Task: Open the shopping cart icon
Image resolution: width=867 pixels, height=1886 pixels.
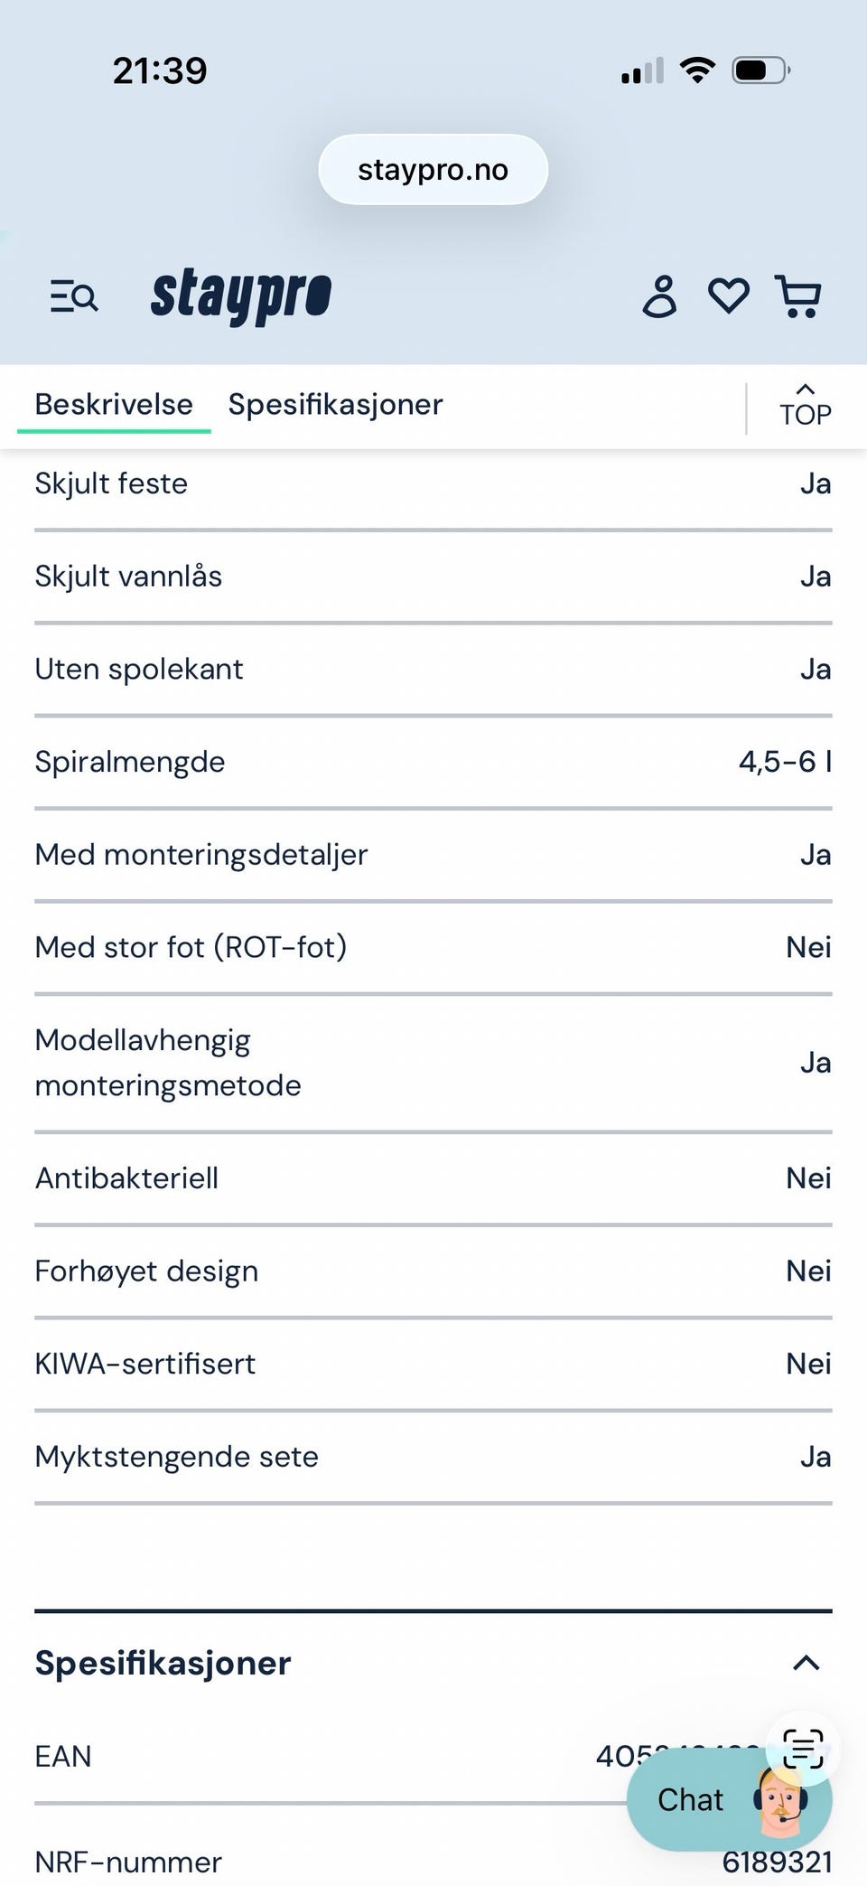Action: click(798, 296)
